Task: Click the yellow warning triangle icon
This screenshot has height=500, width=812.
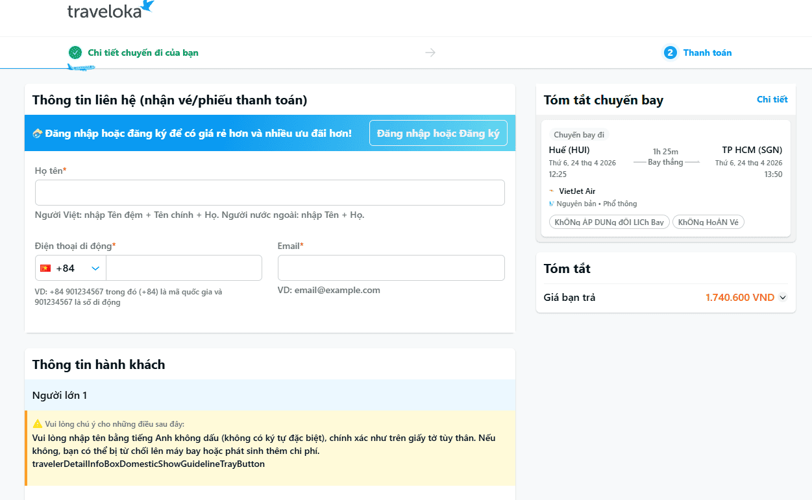Action: coord(38,423)
